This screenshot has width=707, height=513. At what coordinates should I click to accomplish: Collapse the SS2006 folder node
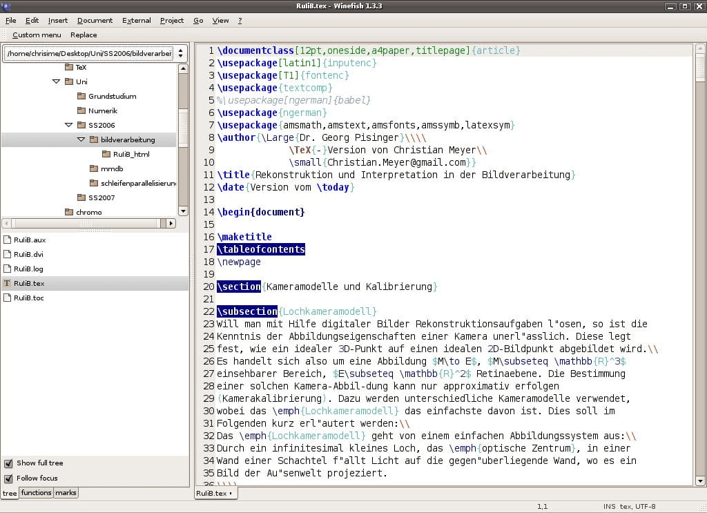(68, 125)
